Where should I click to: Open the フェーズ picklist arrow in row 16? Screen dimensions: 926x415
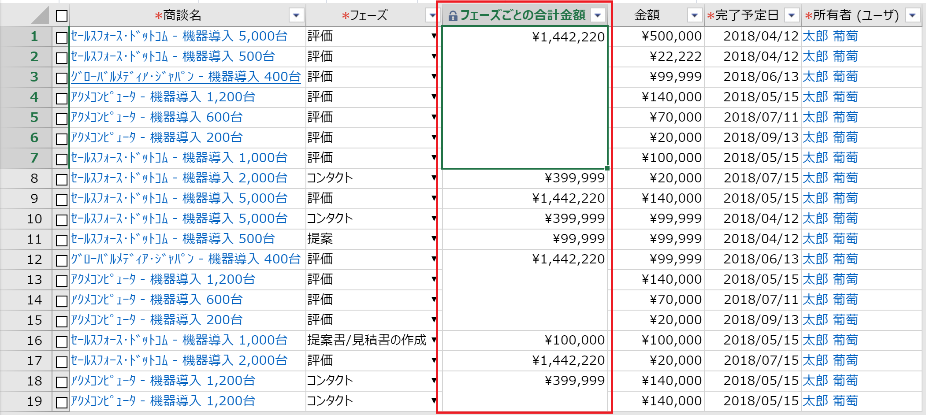click(x=434, y=340)
